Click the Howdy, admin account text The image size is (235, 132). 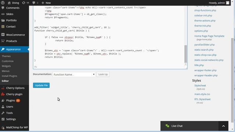[217, 3]
